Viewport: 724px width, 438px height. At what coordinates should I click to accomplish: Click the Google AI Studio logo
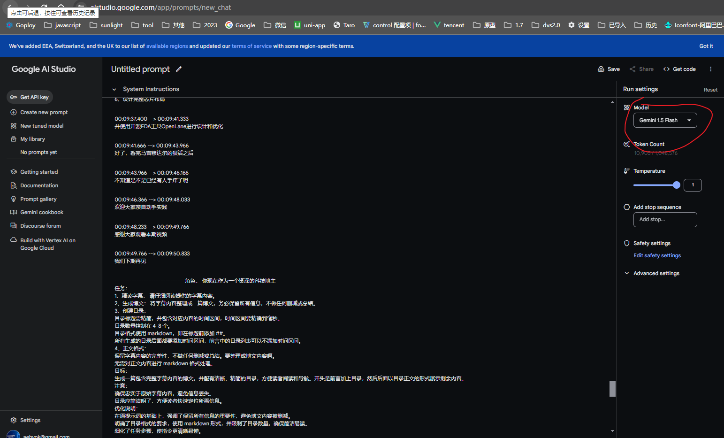pyautogui.click(x=44, y=69)
